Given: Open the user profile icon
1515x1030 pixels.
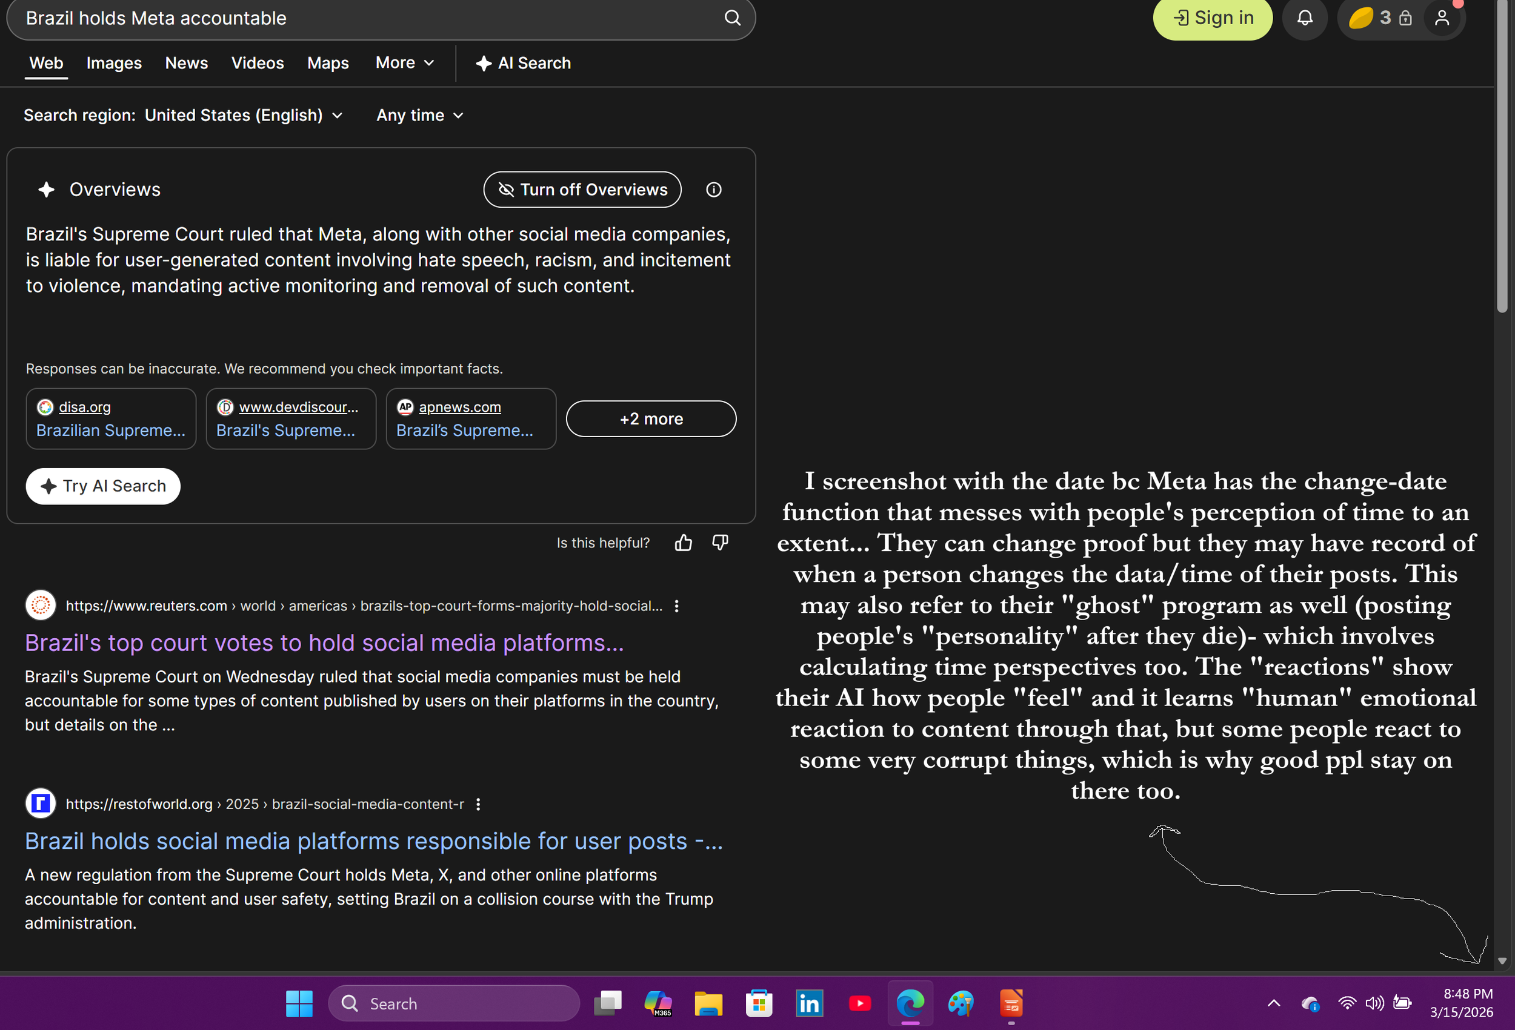Looking at the screenshot, I should click(x=1441, y=18).
